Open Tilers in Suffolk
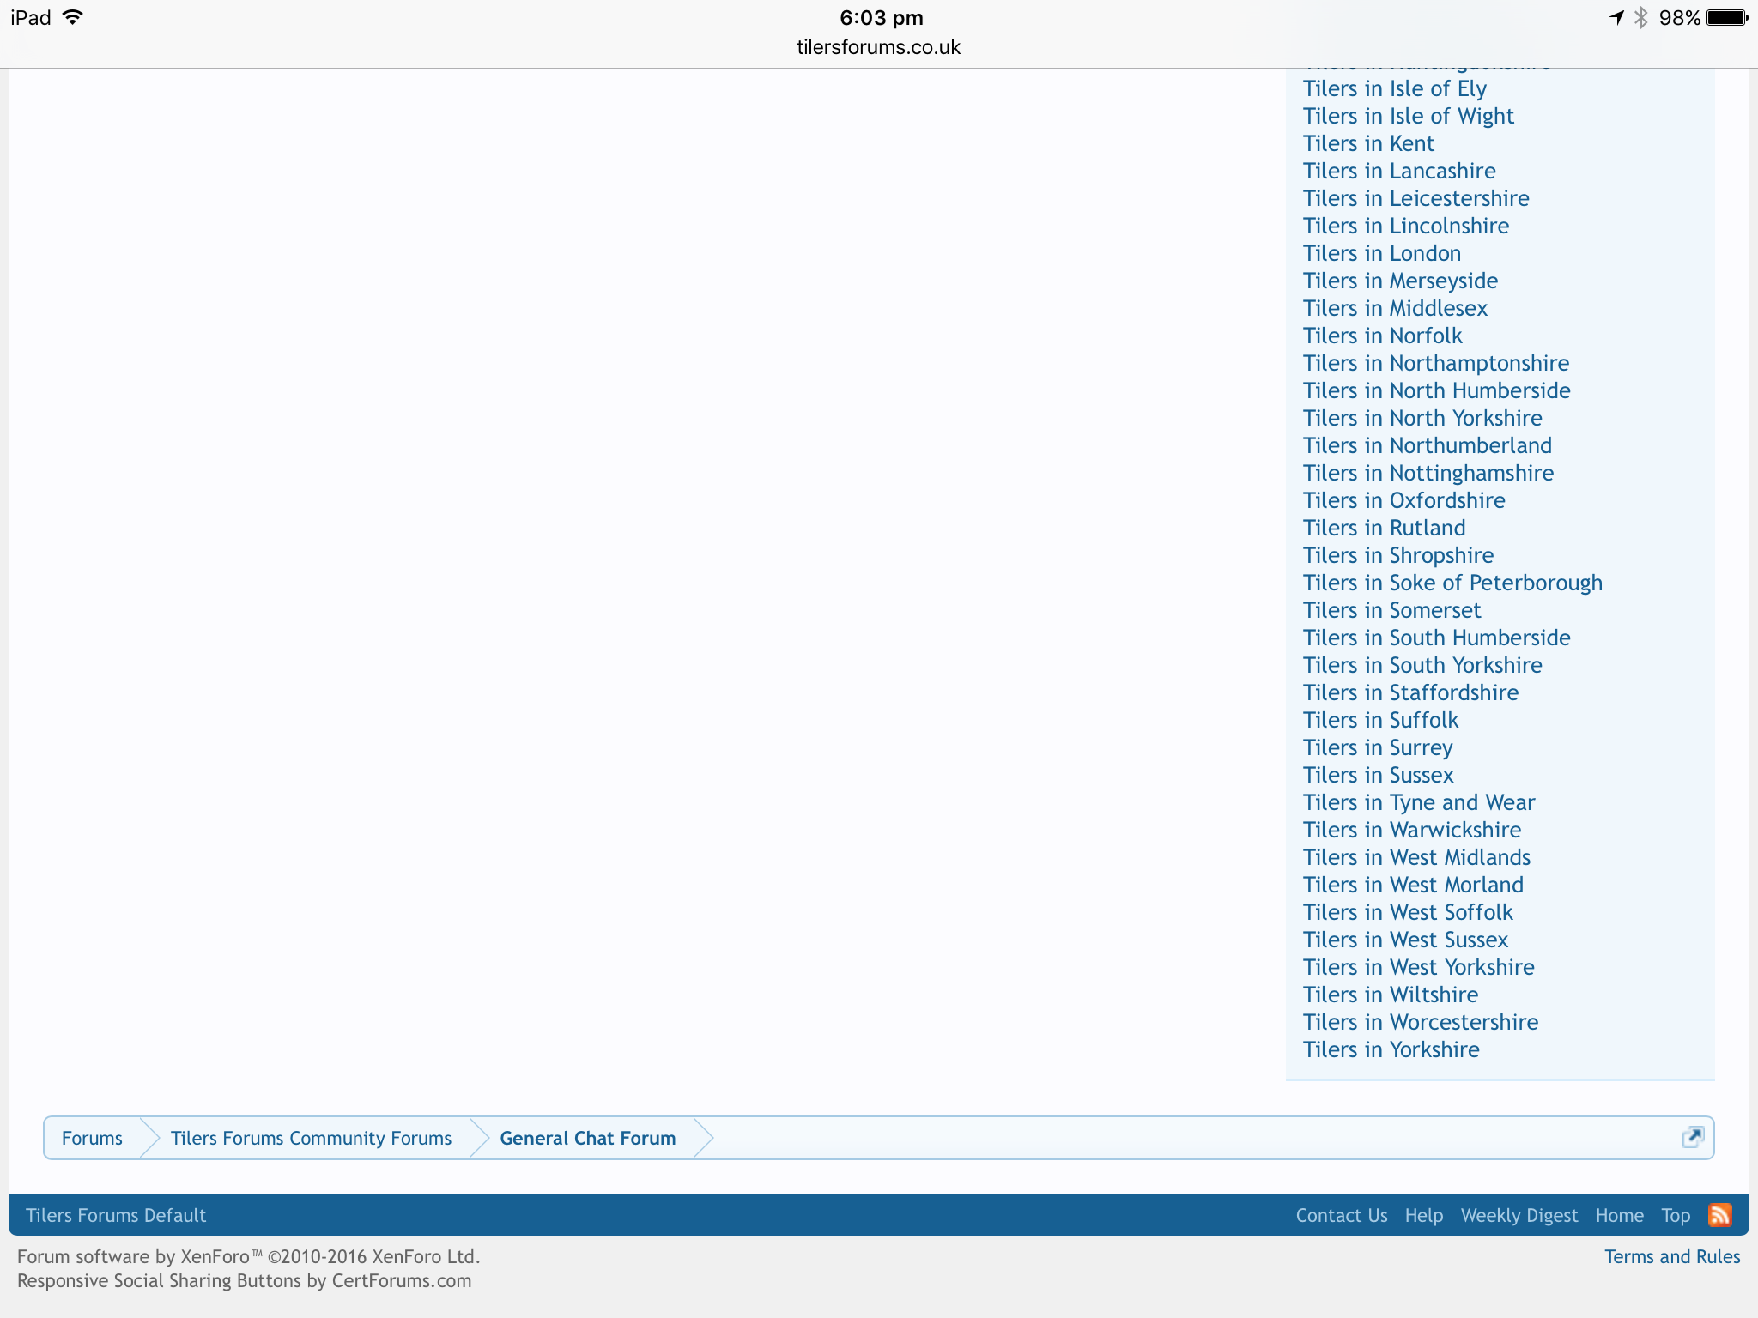 1381,720
